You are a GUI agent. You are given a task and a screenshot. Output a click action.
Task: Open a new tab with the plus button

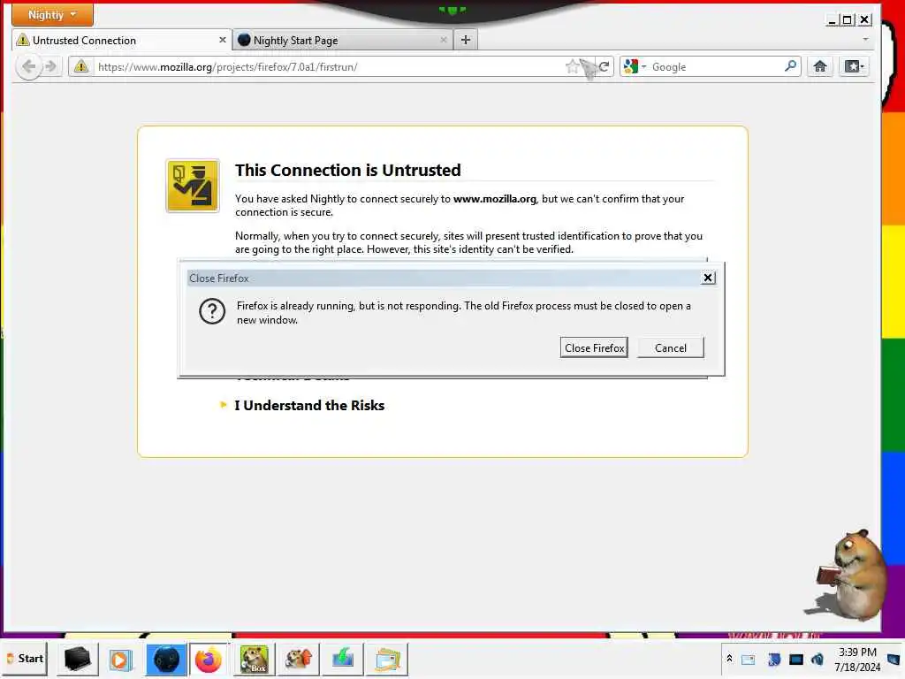click(x=465, y=40)
